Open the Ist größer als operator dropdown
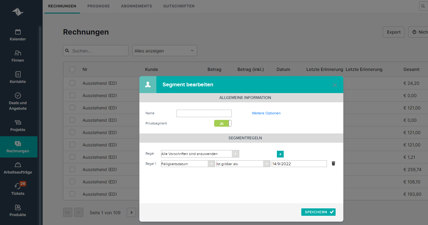Screen dimensions: 428x225 [243, 164]
